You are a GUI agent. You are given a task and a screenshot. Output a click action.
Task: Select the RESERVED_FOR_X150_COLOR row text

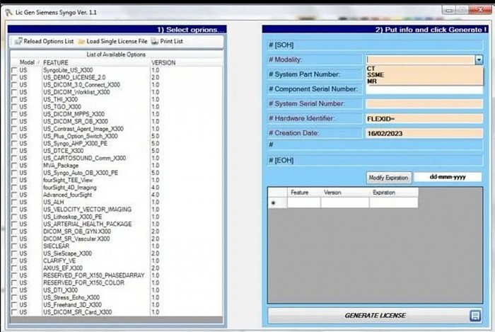[83, 282]
